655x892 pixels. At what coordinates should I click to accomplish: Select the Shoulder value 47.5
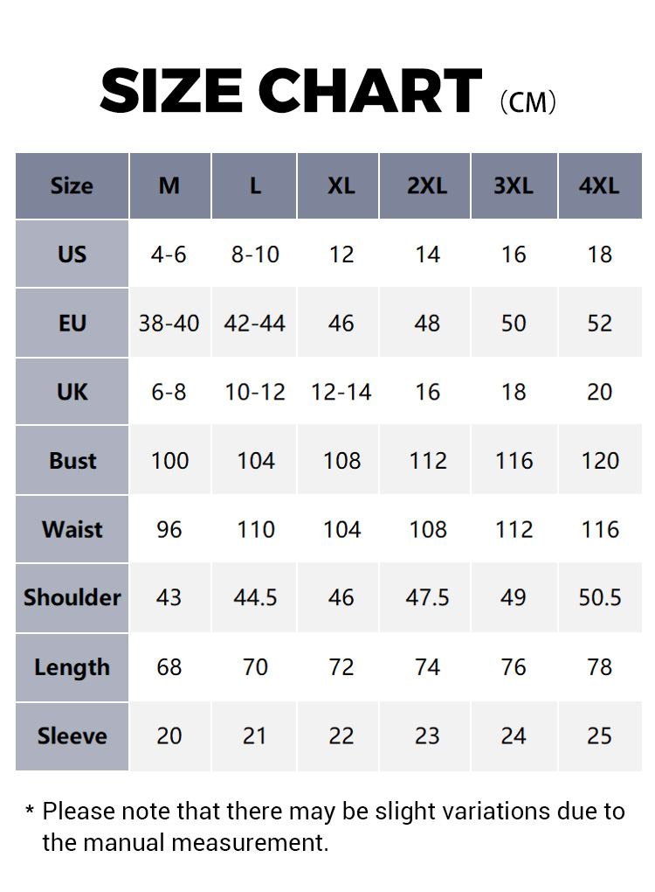tap(427, 598)
